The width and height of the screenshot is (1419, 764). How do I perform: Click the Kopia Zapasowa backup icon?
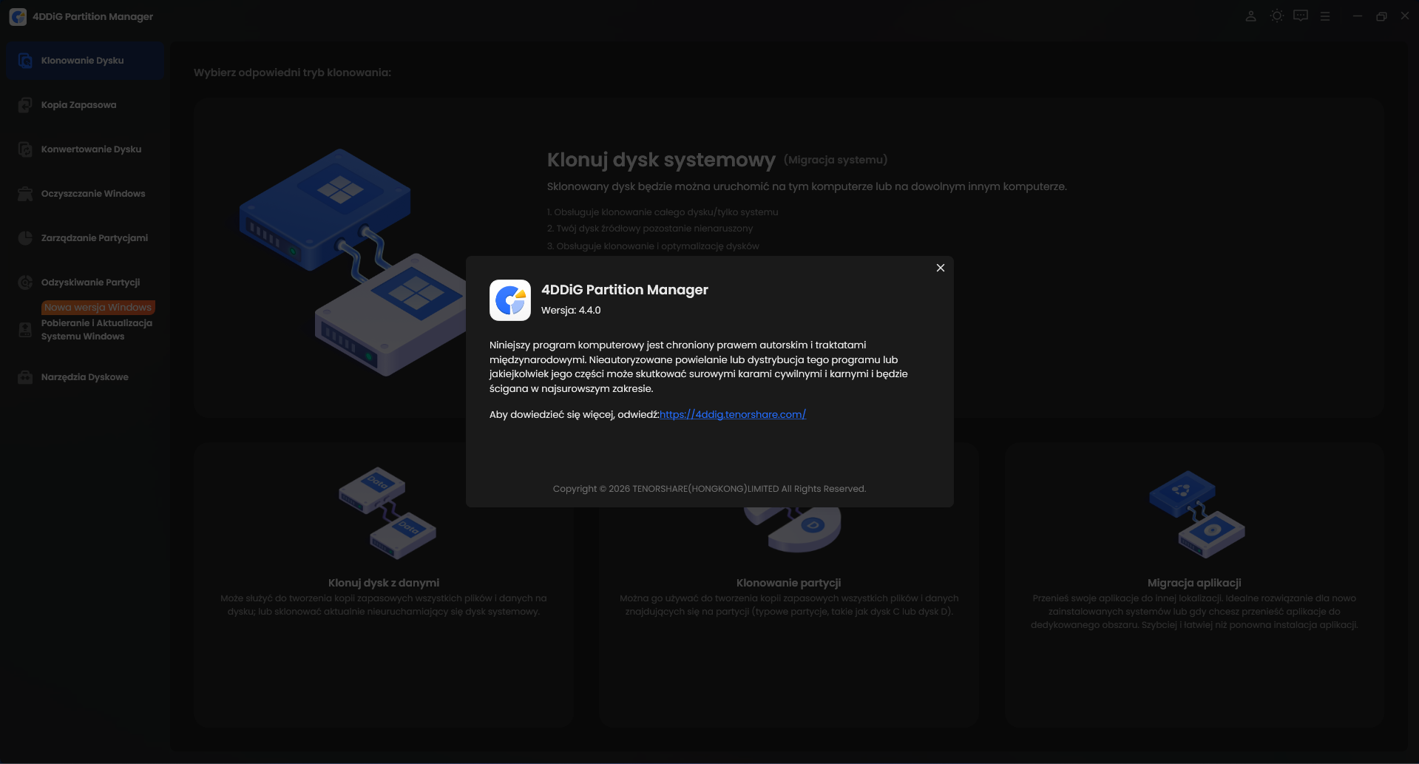coord(25,105)
